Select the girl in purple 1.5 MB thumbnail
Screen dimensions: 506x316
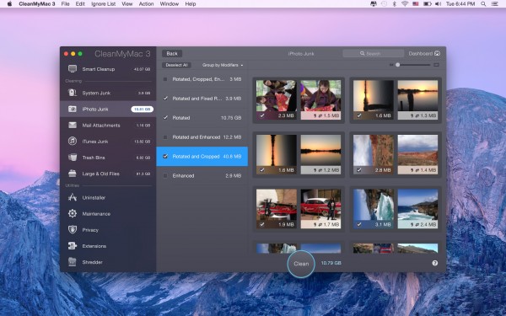pos(320,100)
